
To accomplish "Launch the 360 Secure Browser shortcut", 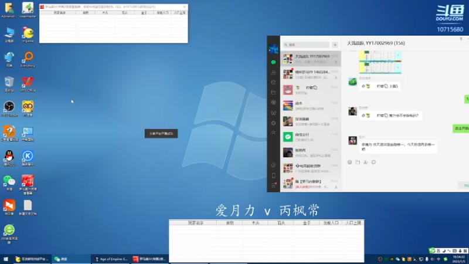I will coord(9,234).
